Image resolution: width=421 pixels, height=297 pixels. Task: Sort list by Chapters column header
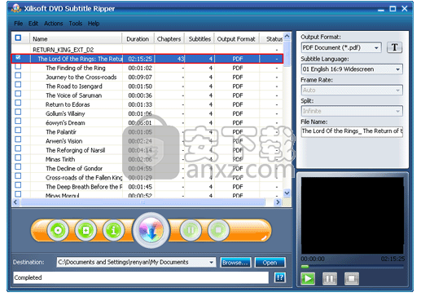(169, 39)
